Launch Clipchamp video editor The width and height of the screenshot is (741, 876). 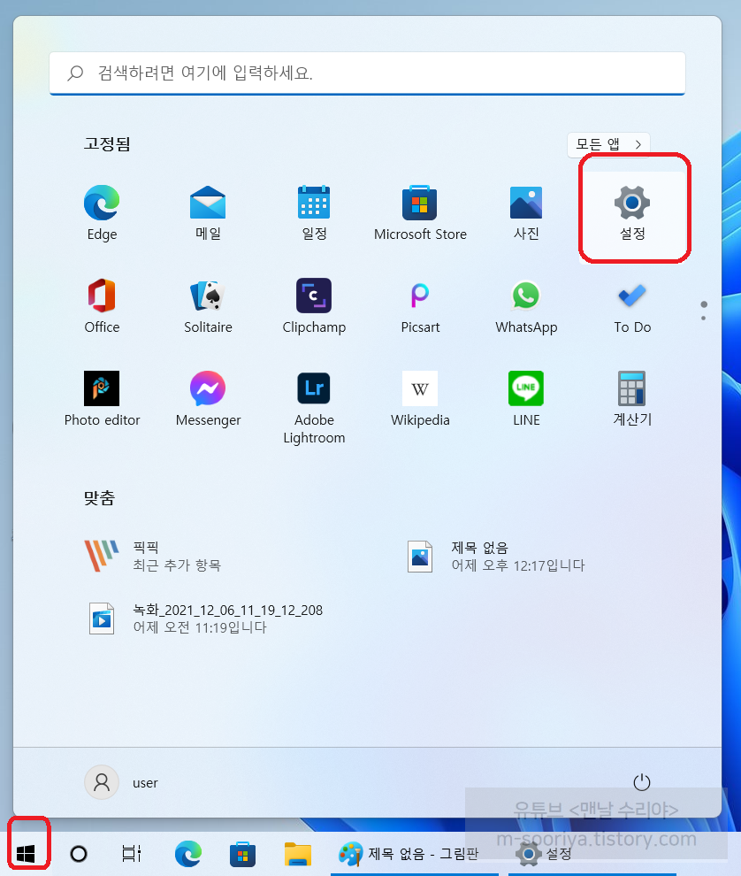pyautogui.click(x=314, y=306)
